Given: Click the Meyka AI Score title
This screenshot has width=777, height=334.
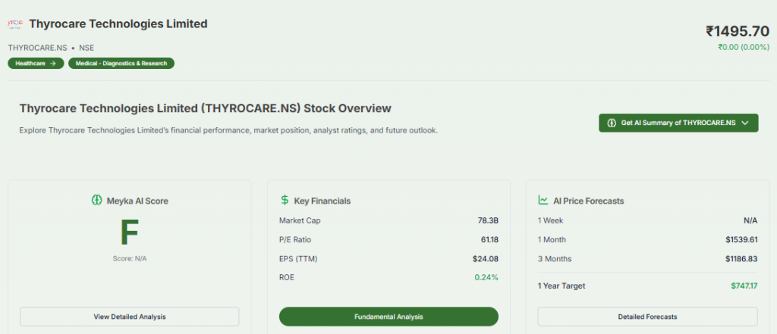Looking at the screenshot, I should coord(137,201).
